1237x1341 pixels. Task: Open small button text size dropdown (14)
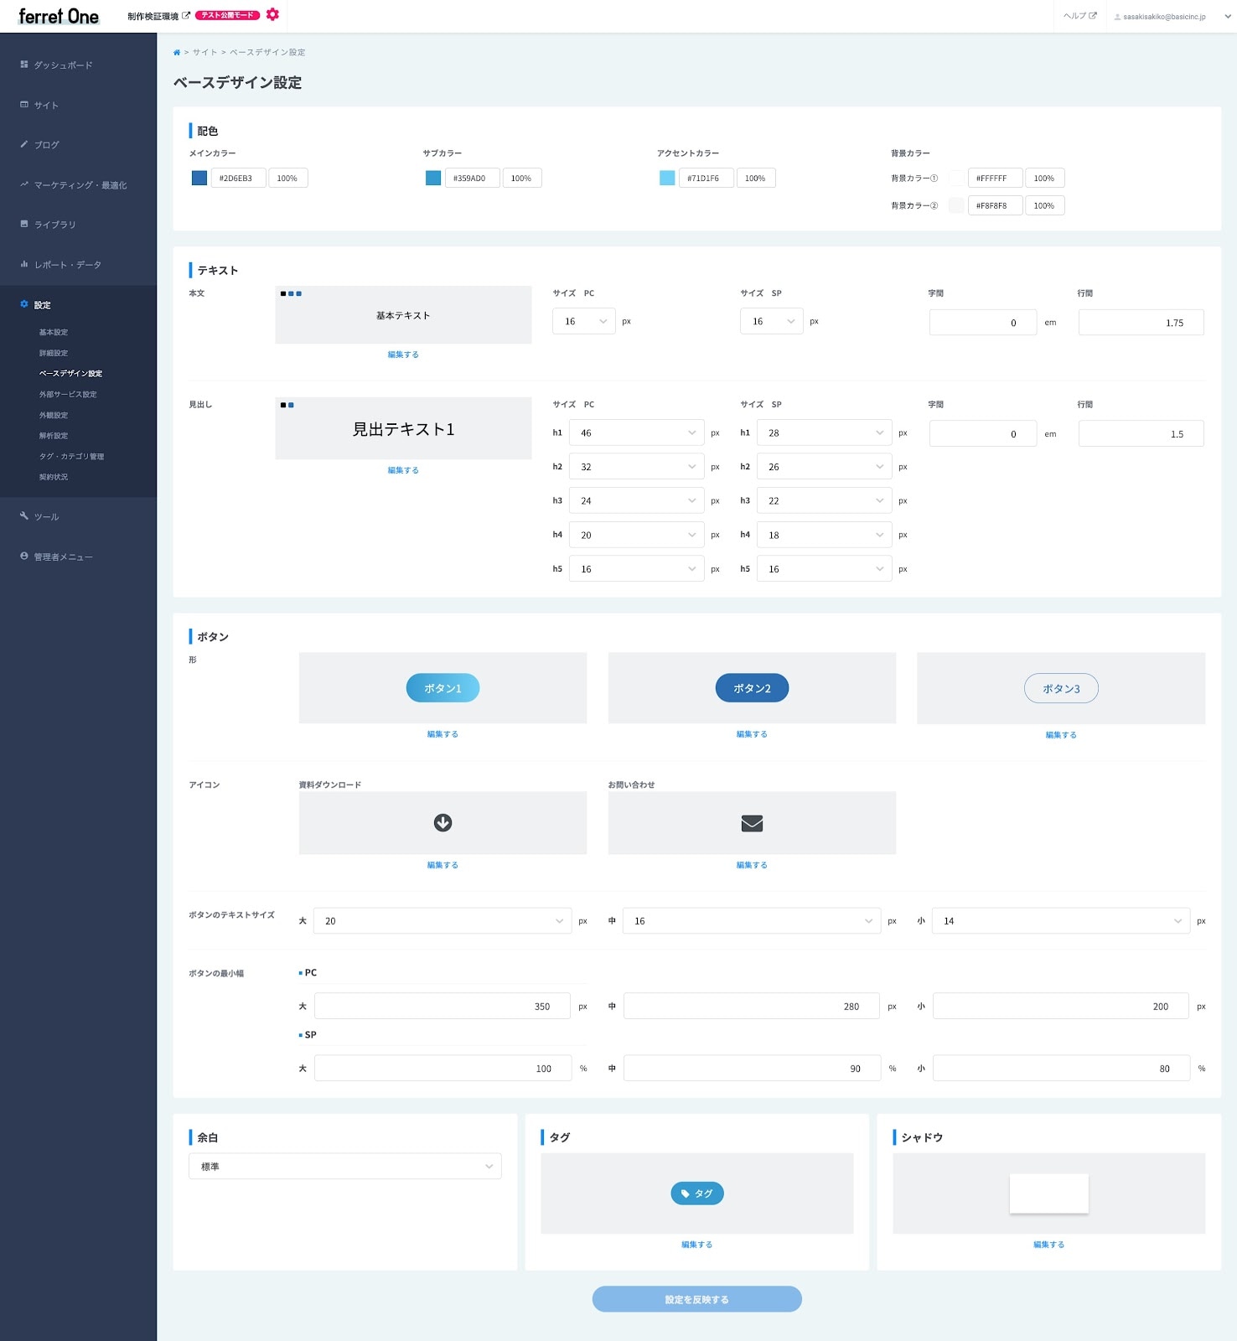click(x=1061, y=921)
